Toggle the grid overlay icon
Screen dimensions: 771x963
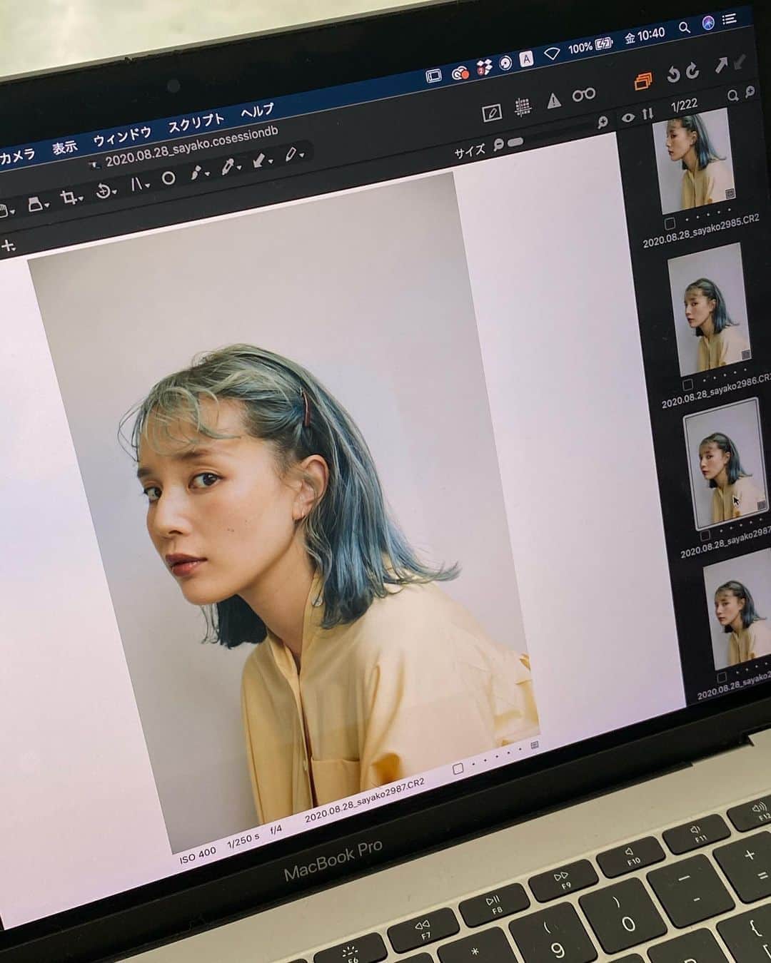pyautogui.click(x=523, y=107)
